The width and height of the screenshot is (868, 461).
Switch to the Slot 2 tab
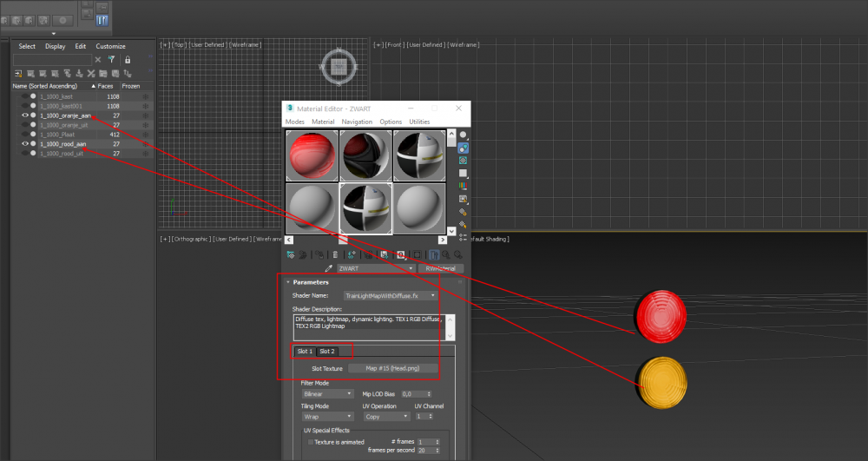[x=326, y=352]
